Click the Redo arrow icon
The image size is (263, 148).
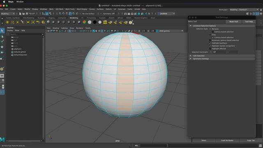click(x=34, y=14)
